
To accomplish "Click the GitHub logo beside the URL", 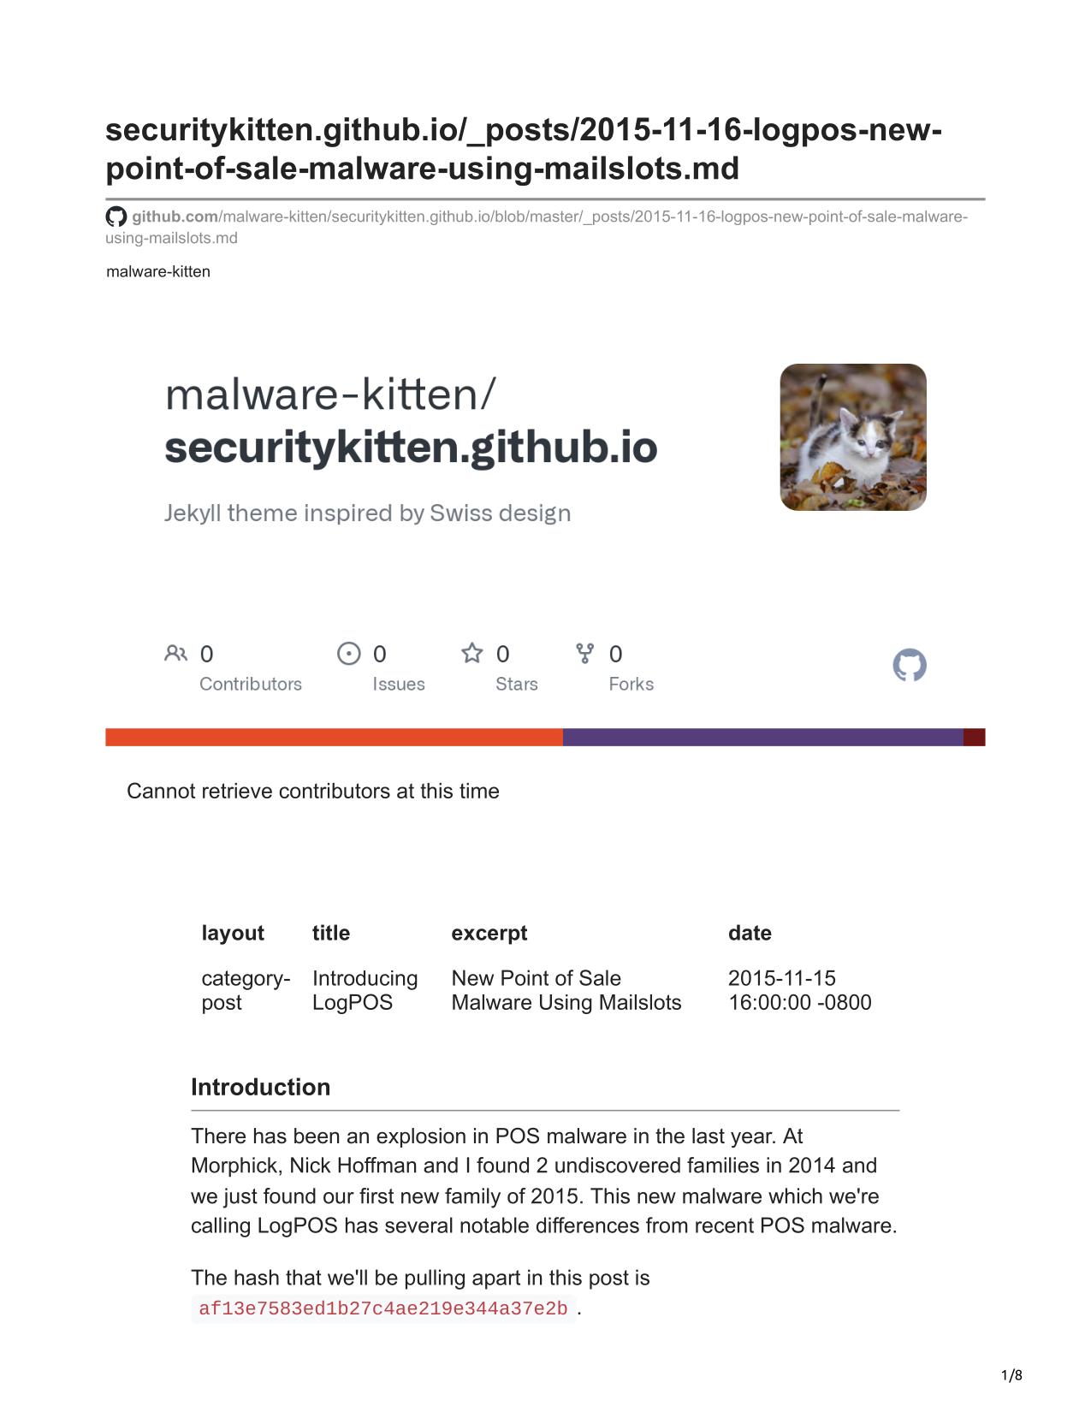I will click(116, 217).
